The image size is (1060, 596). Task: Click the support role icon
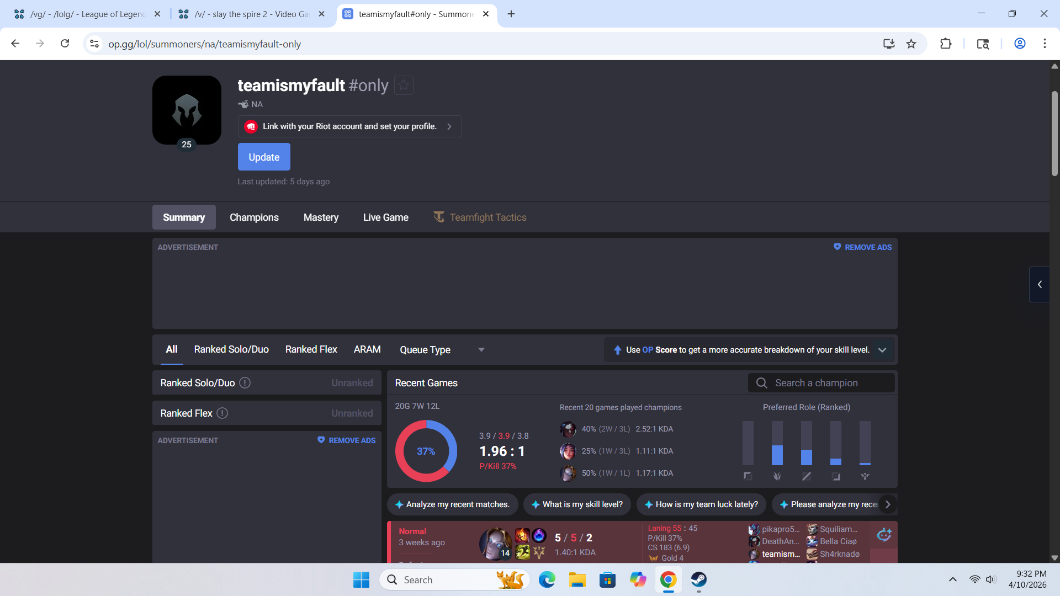(x=865, y=476)
